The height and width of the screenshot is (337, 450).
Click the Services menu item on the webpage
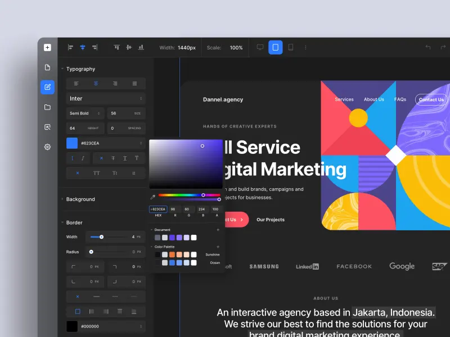point(344,99)
